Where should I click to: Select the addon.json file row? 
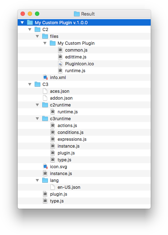pyautogui.click(x=84, y=98)
